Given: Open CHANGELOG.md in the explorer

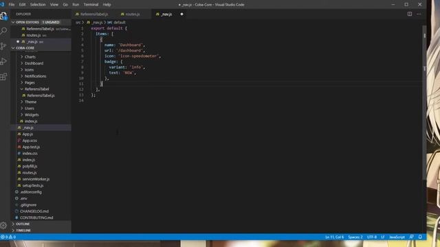Looking at the screenshot, I should coord(41,211).
